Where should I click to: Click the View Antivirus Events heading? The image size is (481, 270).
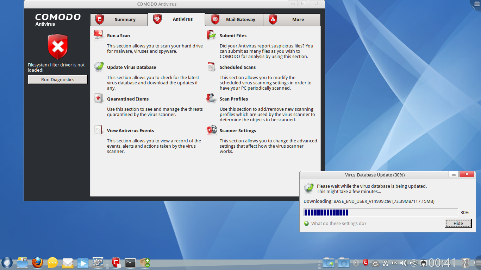(x=131, y=130)
